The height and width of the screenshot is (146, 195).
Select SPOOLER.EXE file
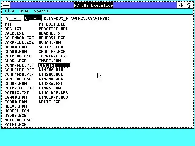click(x=52, y=52)
